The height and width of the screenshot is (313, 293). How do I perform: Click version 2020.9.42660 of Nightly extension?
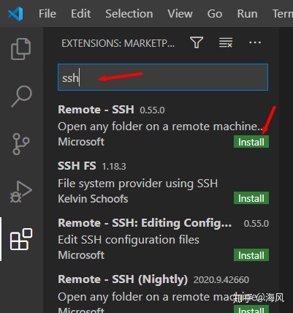(x=221, y=280)
